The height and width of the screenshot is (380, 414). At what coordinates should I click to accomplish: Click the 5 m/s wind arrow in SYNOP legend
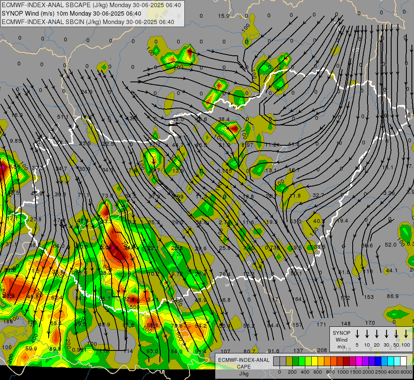(x=357, y=334)
